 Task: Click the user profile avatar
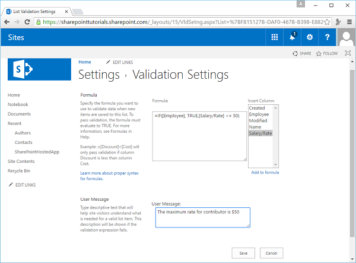[x=345, y=37]
